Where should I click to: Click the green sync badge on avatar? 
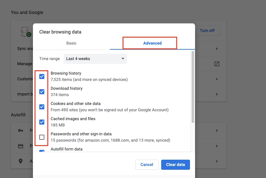pos(29,34)
